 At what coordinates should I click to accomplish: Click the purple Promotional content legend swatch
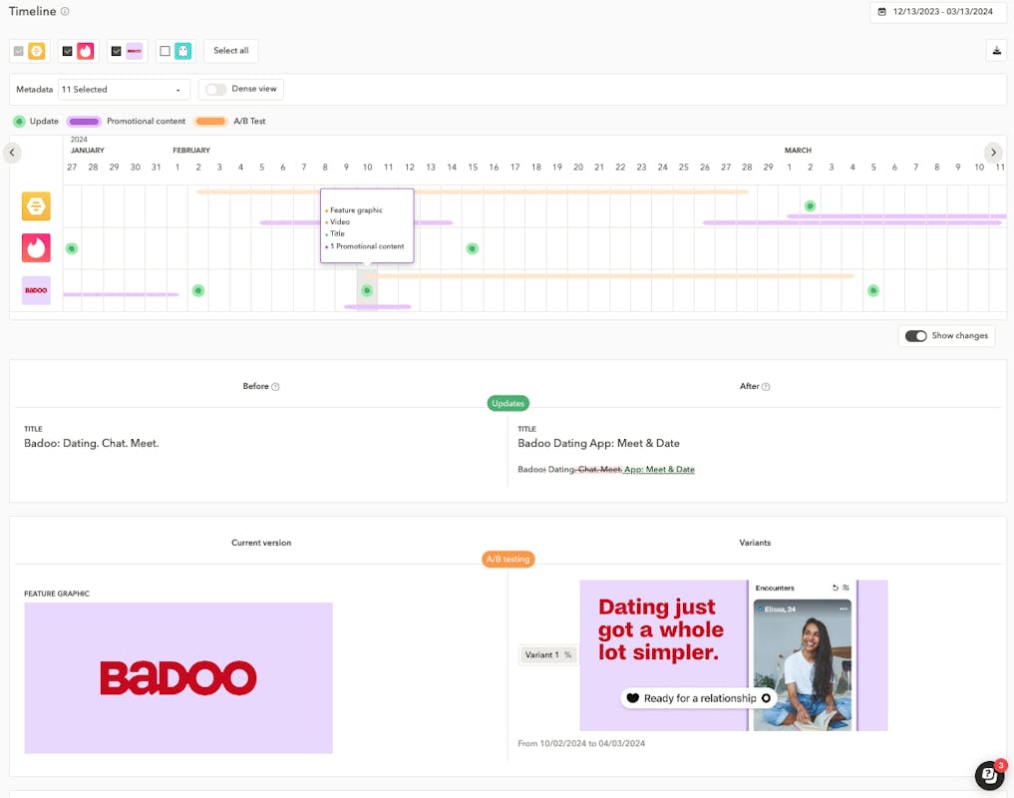click(84, 121)
